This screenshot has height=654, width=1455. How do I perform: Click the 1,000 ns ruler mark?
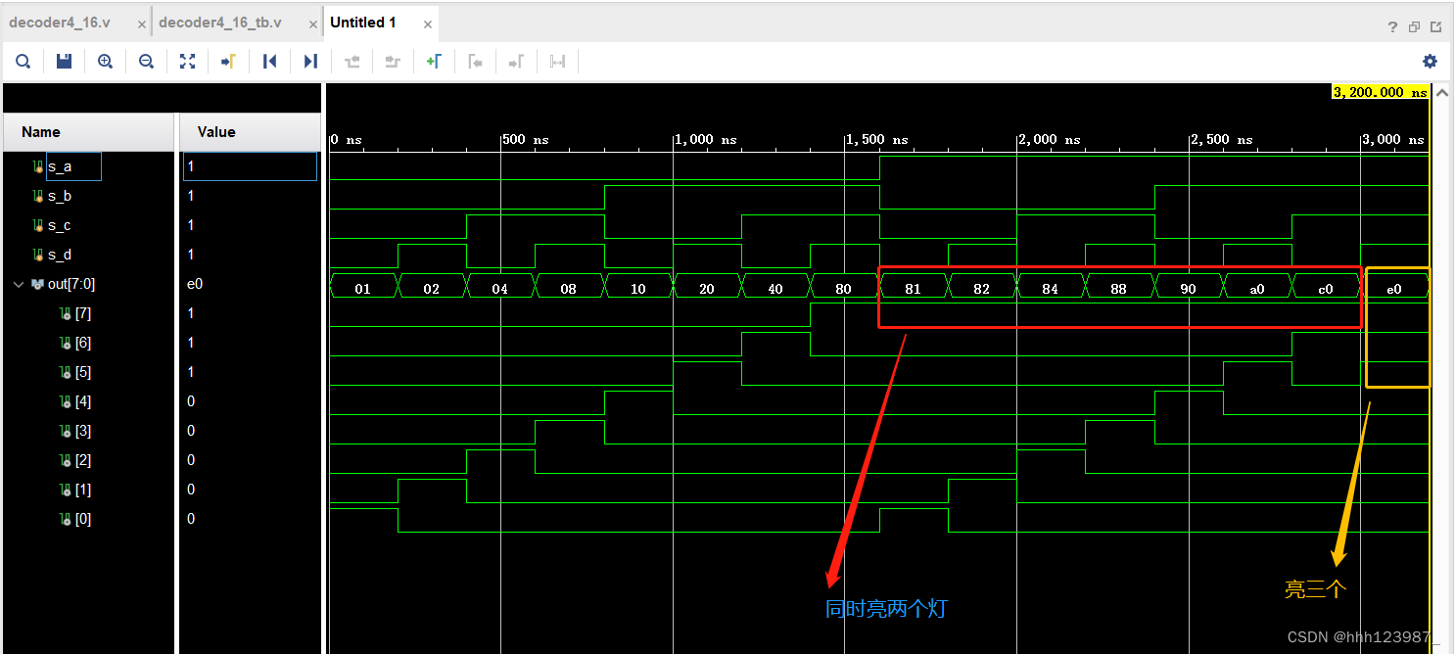click(x=706, y=140)
